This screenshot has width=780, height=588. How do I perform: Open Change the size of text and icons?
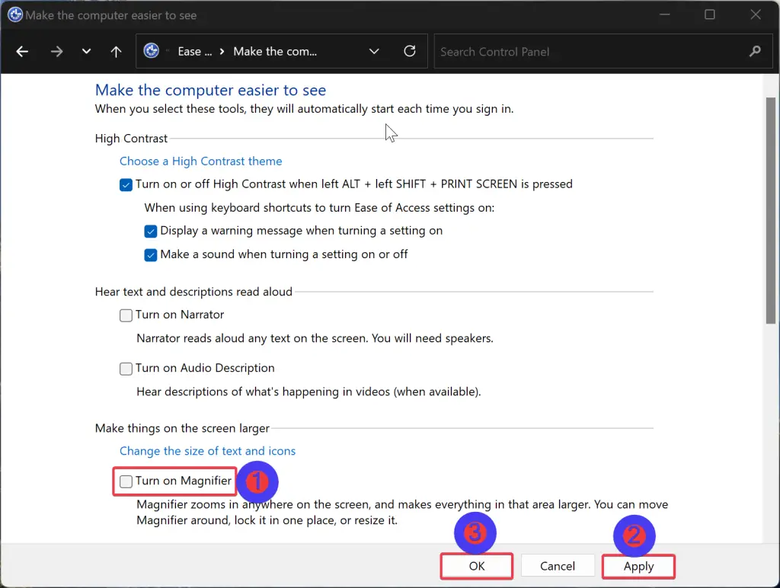pos(207,450)
